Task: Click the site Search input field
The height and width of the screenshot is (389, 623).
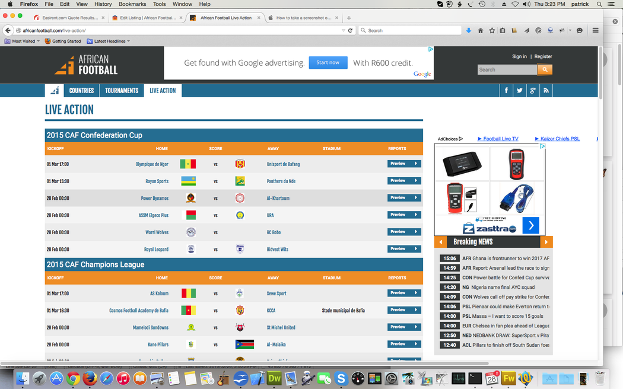Action: tap(507, 69)
